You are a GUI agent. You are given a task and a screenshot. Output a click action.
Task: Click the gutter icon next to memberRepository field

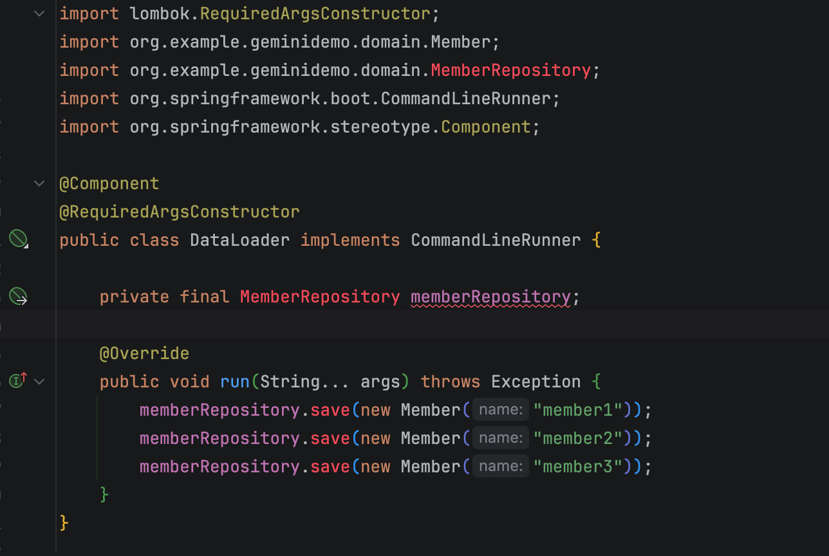tap(18, 296)
